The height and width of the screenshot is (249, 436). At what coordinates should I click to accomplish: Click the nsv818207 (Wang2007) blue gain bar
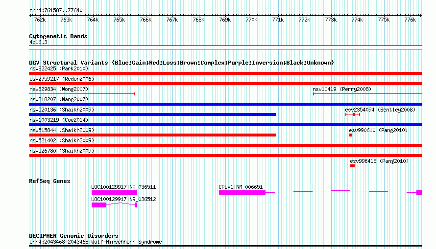click(225, 104)
